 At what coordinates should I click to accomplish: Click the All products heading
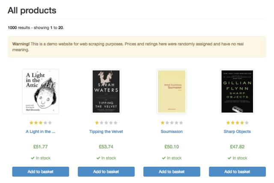pyautogui.click(x=32, y=10)
